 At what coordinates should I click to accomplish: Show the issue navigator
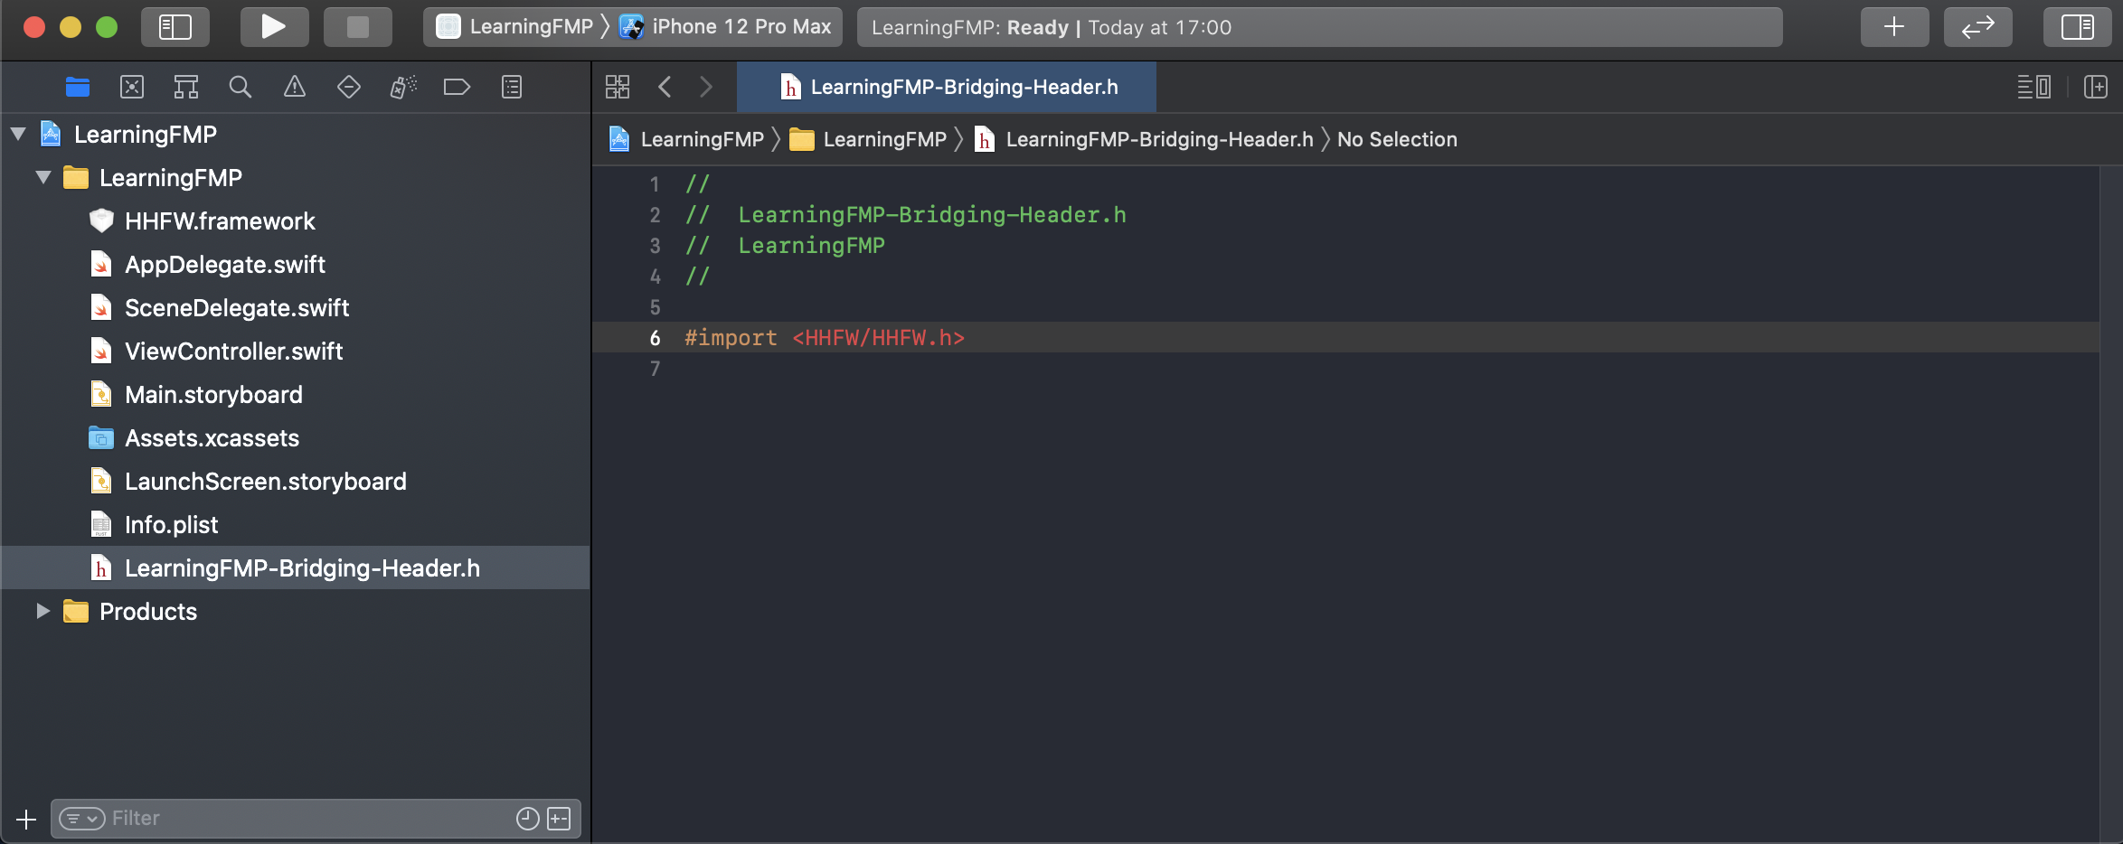pyautogui.click(x=295, y=87)
